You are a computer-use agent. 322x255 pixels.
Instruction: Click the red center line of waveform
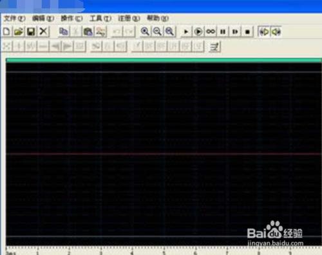[164, 154]
